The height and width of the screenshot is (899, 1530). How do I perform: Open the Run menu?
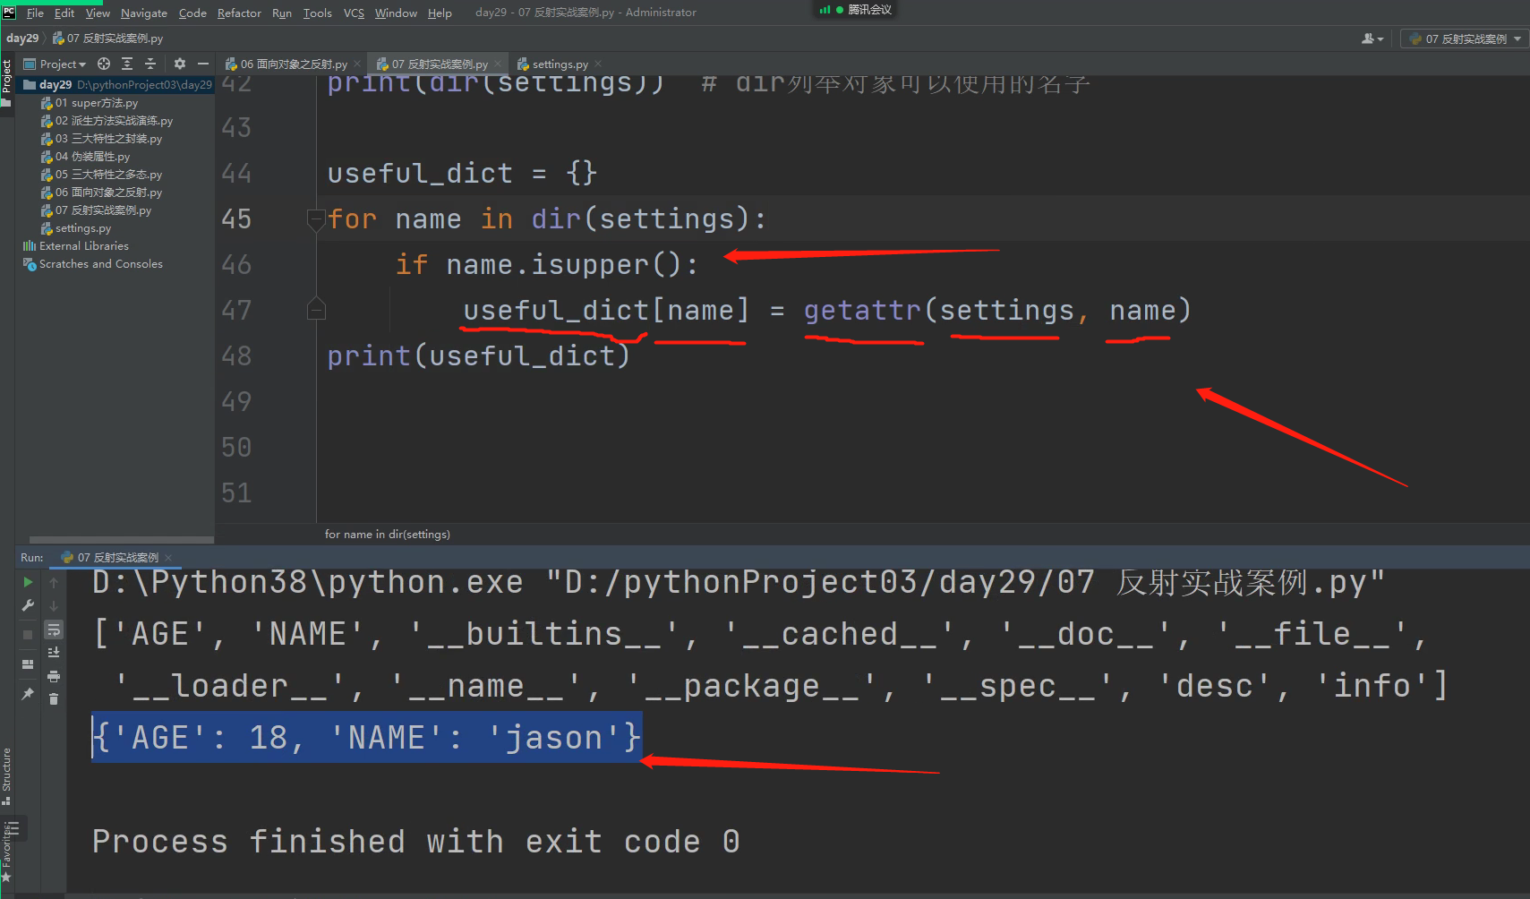pyautogui.click(x=282, y=13)
